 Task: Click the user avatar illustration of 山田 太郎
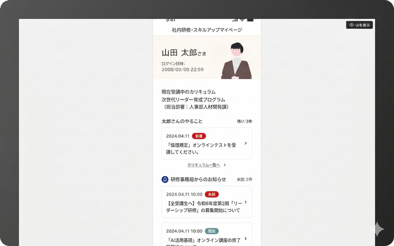pos(236,61)
